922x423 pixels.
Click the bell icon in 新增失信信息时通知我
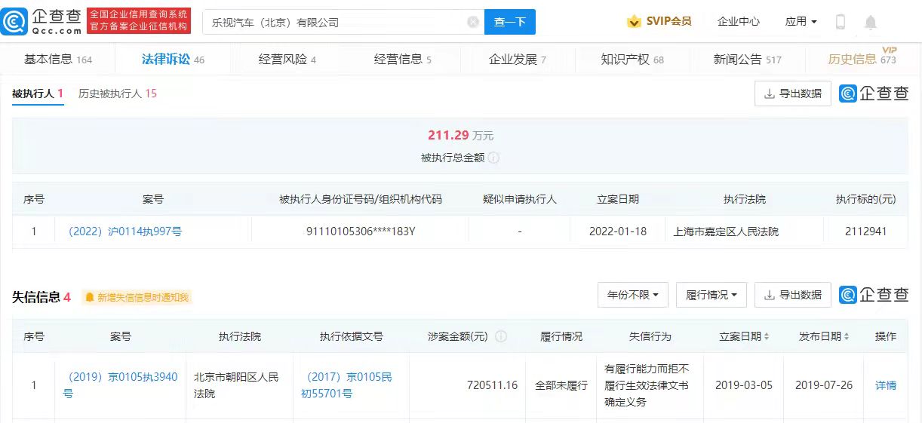pos(89,297)
